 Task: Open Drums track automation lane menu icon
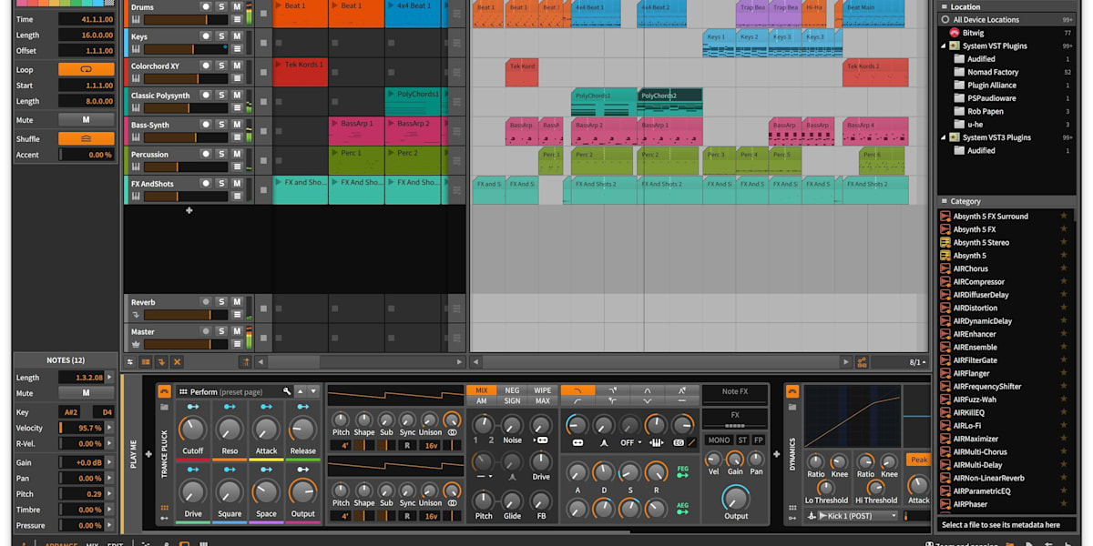(x=237, y=19)
